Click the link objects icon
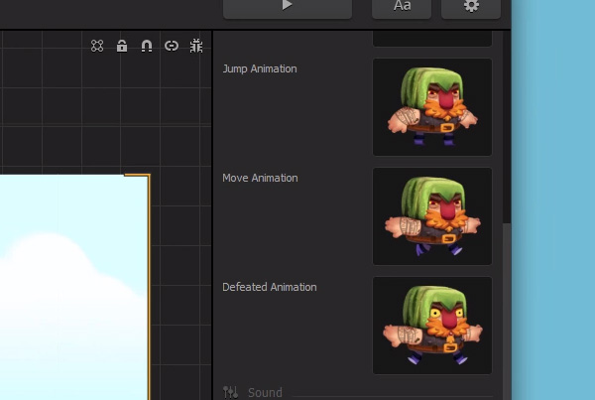The width and height of the screenshot is (595, 400). click(172, 46)
